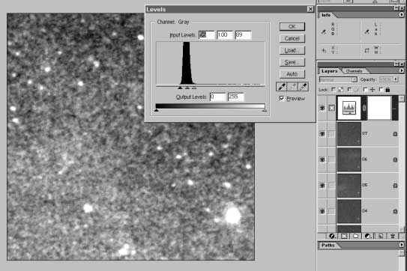This screenshot has width=407, height=271.
Task: Hide layer 07 with eye icon
Action: [322, 134]
